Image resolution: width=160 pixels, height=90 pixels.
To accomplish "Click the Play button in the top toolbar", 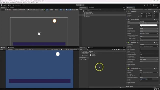I will click(x=77, y=5).
